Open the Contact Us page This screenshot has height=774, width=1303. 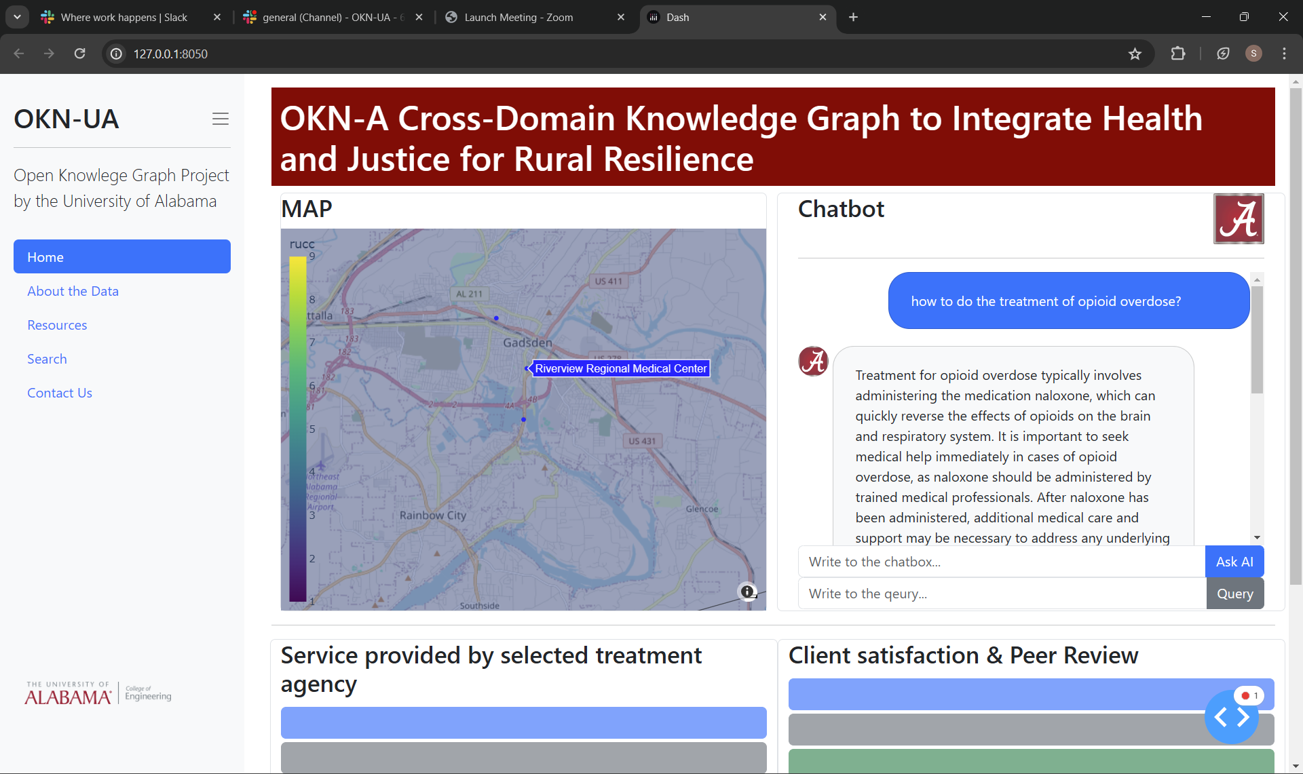tap(60, 393)
